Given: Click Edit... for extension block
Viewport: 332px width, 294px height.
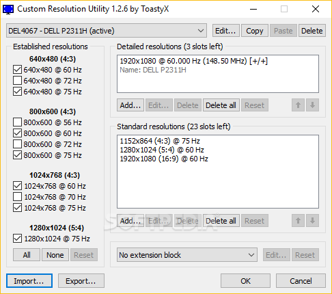Looking at the screenshot, I should (x=277, y=255).
